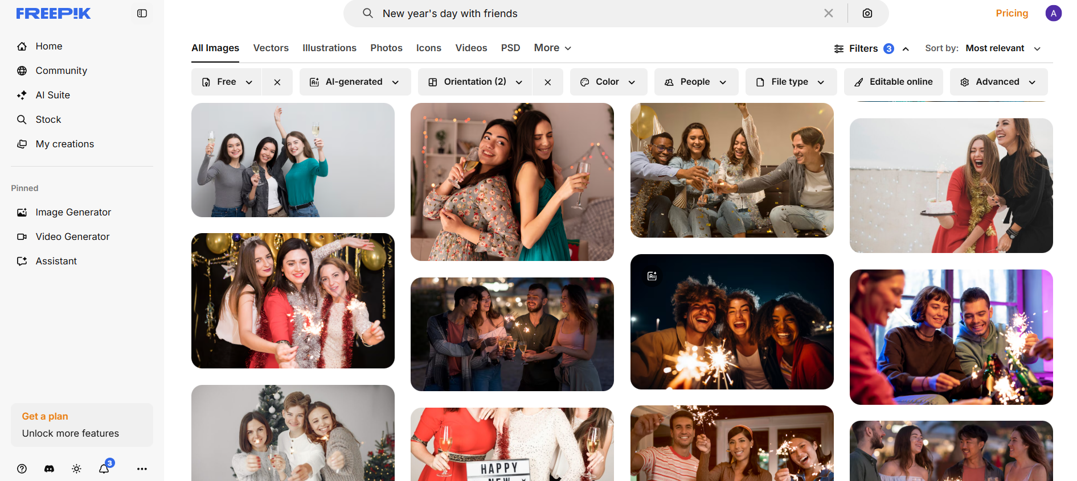Click user profile avatar
Image resolution: width=1077 pixels, height=481 pixels.
[1053, 13]
